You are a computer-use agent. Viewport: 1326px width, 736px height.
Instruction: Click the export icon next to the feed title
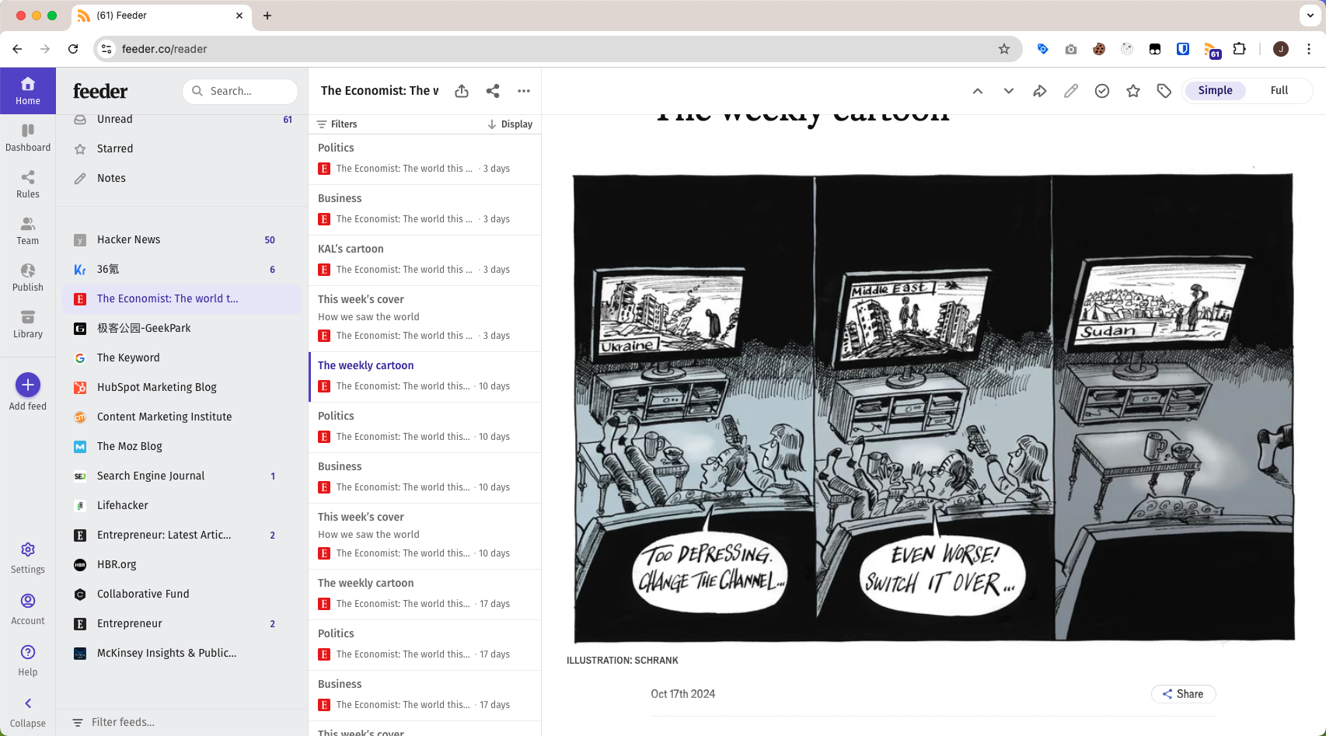[462, 91]
